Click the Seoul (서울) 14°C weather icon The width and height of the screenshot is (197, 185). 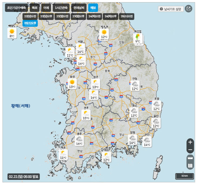tap(80, 49)
